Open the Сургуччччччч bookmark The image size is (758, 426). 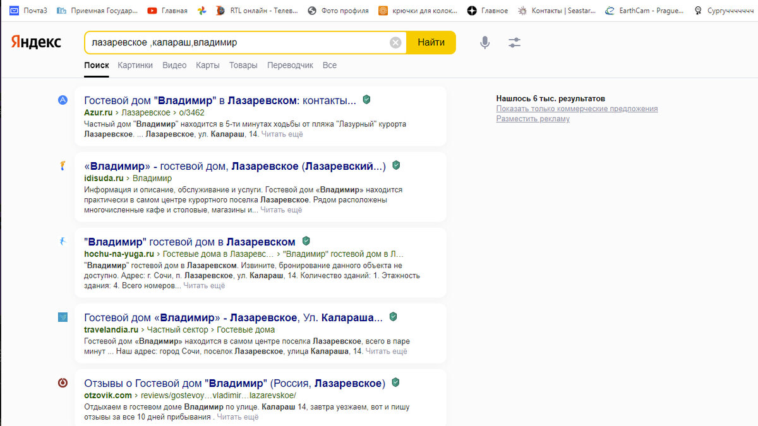(x=723, y=11)
